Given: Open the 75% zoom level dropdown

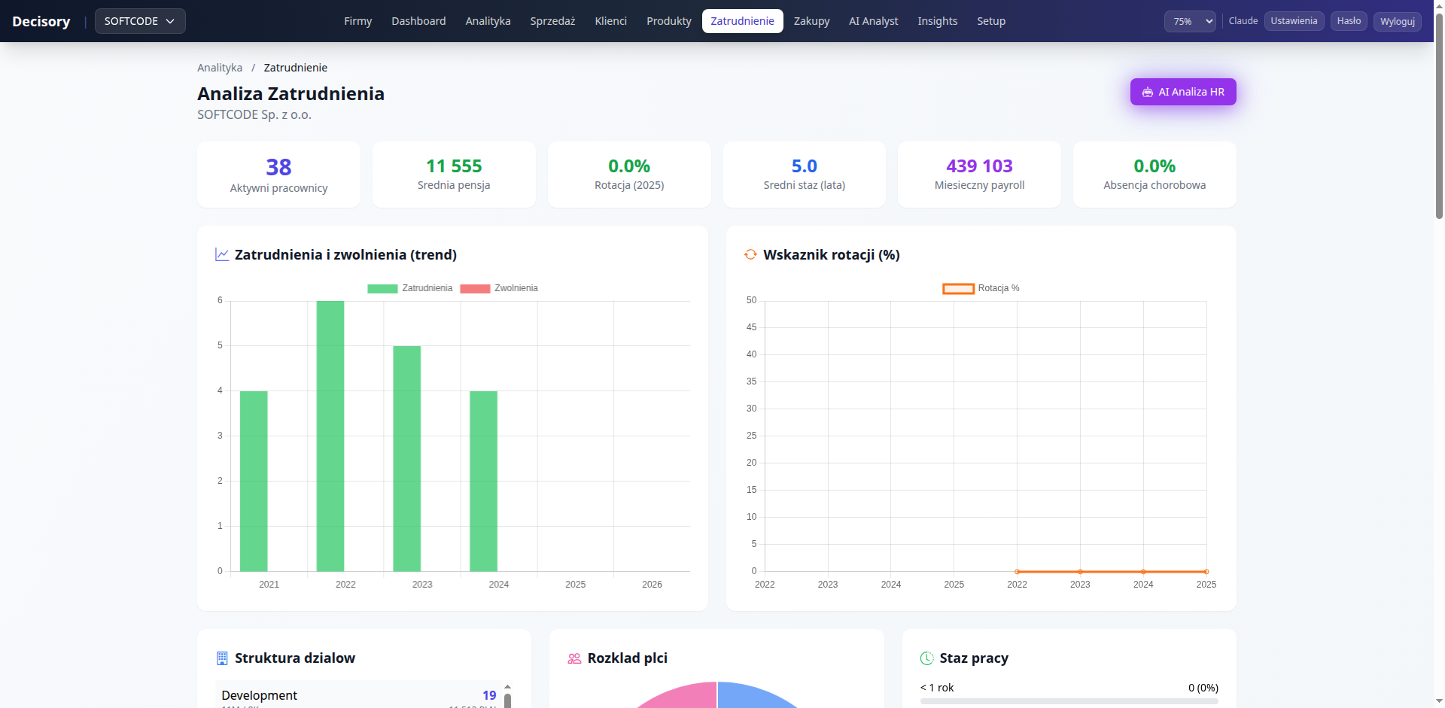Looking at the screenshot, I should pos(1190,22).
